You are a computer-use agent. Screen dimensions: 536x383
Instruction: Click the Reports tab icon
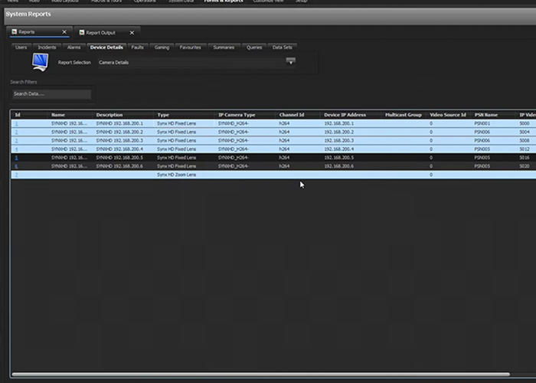click(x=14, y=32)
